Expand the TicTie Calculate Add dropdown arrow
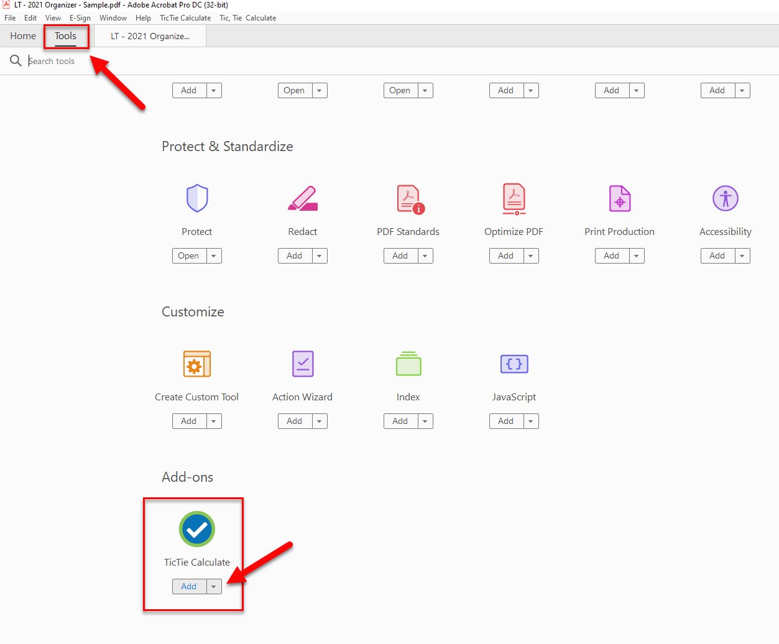 coord(214,587)
